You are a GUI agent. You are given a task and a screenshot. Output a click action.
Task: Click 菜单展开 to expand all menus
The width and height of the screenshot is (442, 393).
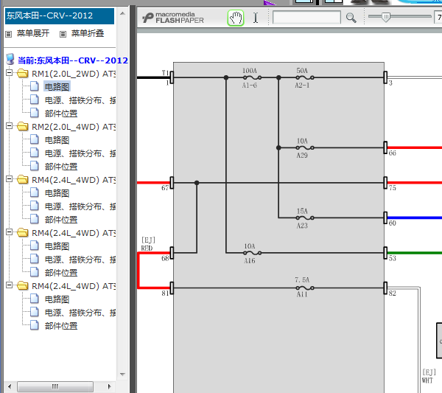coord(33,33)
